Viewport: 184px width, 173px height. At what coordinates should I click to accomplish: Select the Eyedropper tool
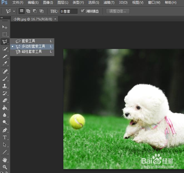pos(5,63)
